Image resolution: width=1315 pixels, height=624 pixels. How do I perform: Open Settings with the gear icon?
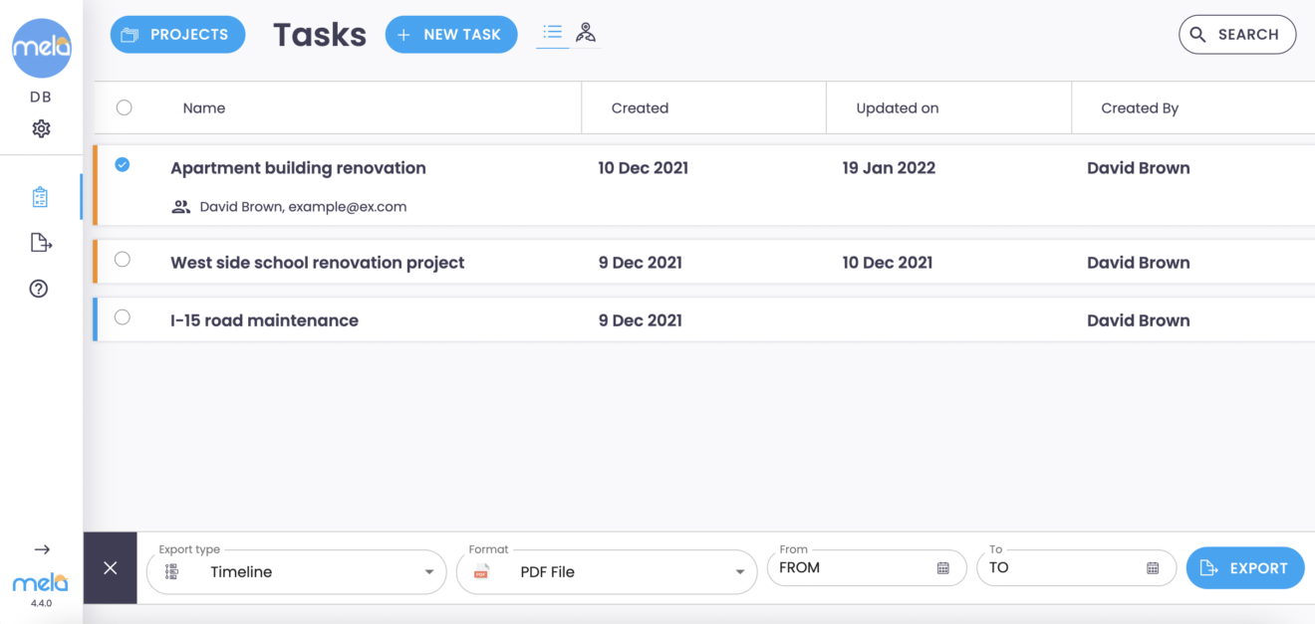(x=40, y=128)
